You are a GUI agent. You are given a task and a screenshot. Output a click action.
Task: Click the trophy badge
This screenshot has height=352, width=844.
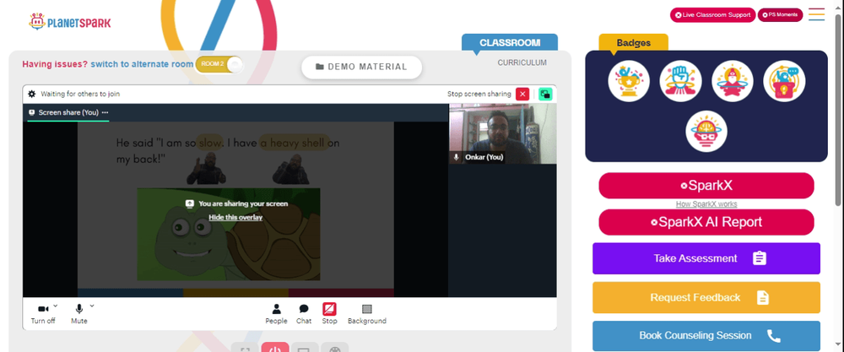pos(629,81)
